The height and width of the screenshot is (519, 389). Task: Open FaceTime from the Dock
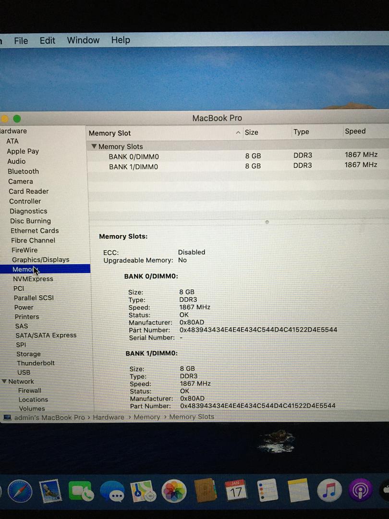pyautogui.click(x=81, y=491)
